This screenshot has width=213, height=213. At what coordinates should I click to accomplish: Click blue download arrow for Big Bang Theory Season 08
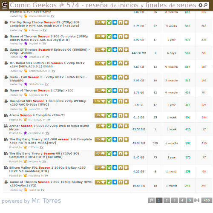point(115,153)
